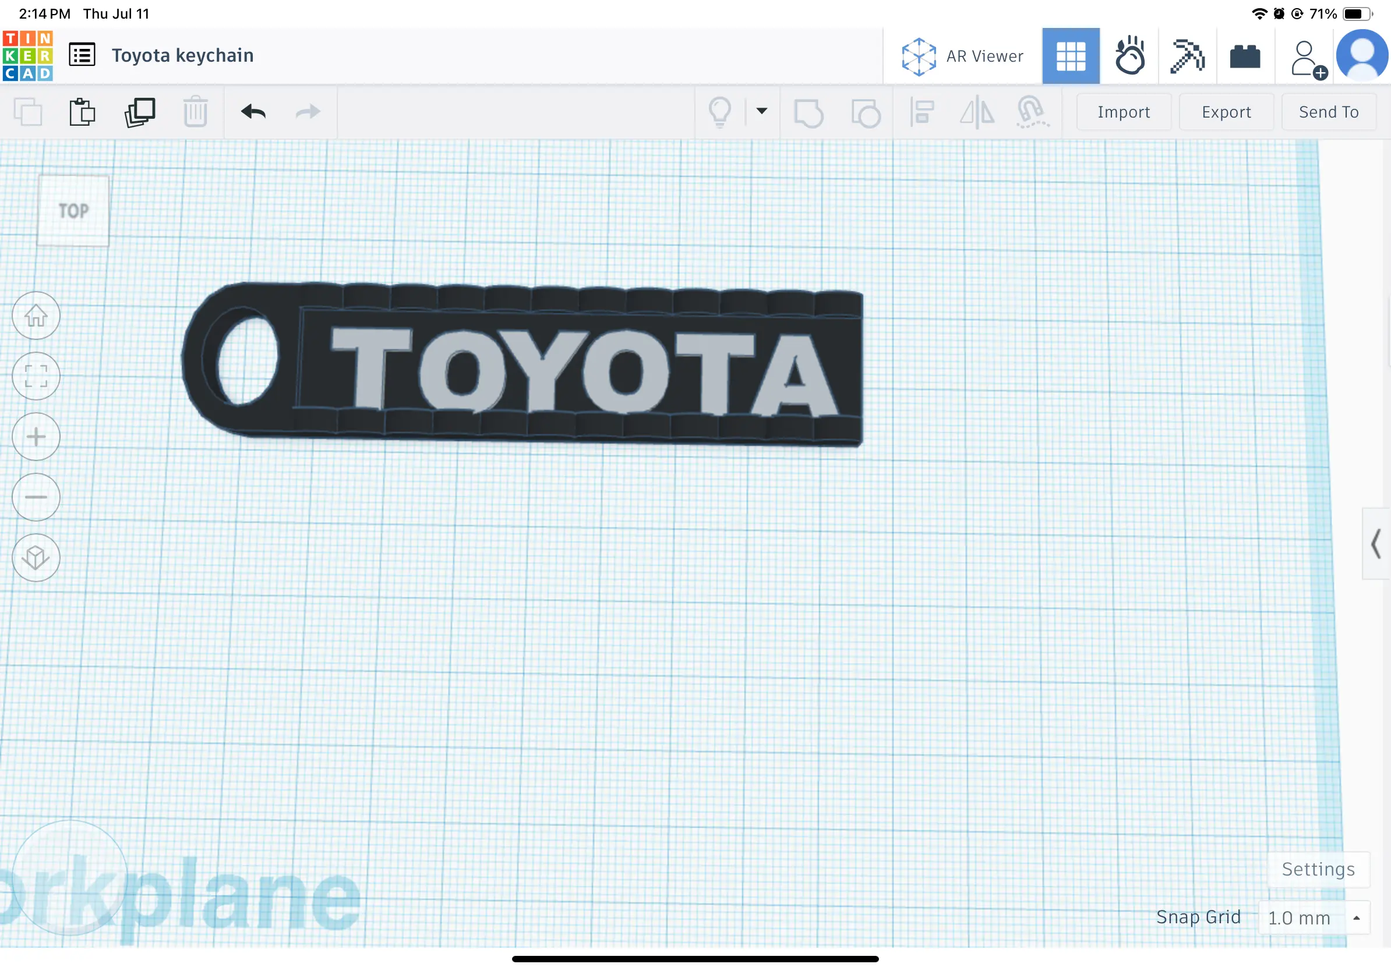The width and height of the screenshot is (1391, 971).
Task: Click the Export button
Action: 1226,112
